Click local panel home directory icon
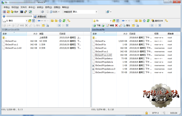 pos(60,21)
